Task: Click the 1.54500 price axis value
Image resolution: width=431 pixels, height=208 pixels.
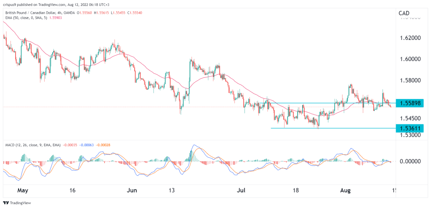Action: 410,118
